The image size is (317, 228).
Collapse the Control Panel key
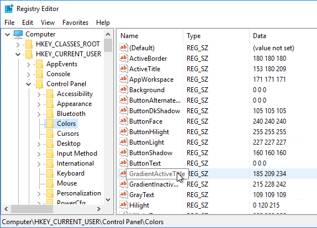pos(29,84)
